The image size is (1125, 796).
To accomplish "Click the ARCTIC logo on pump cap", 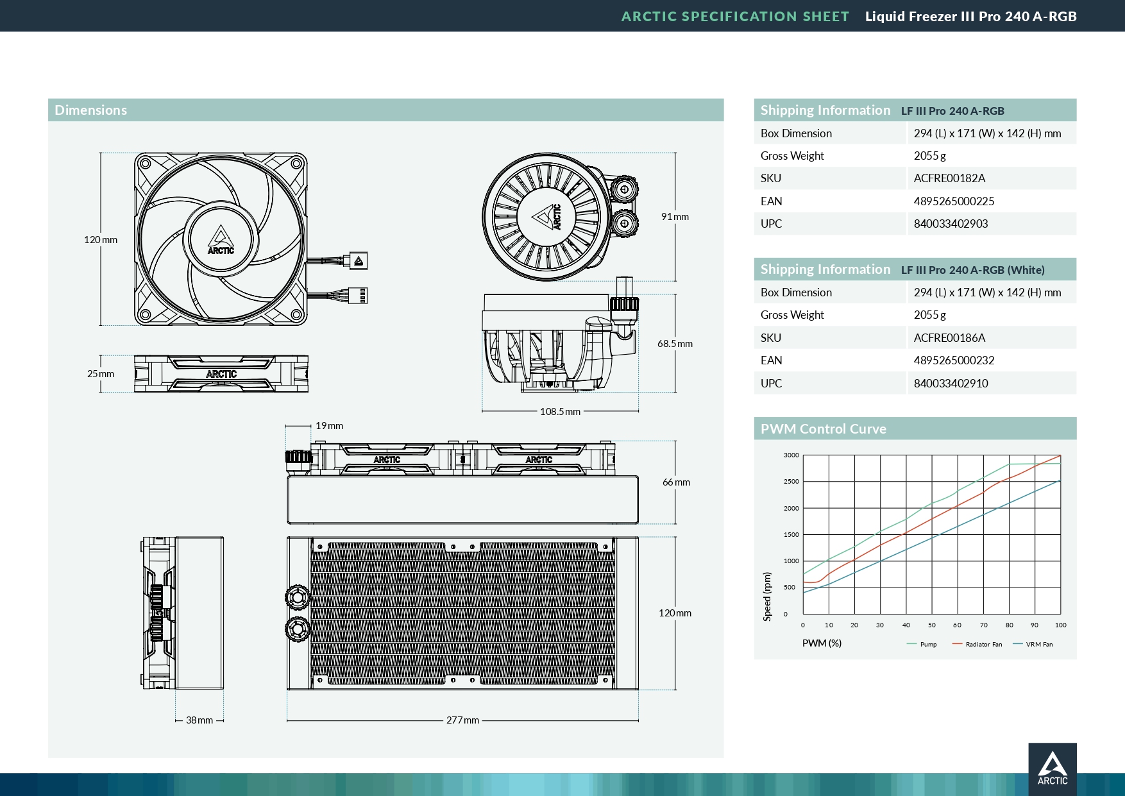I will (546, 217).
